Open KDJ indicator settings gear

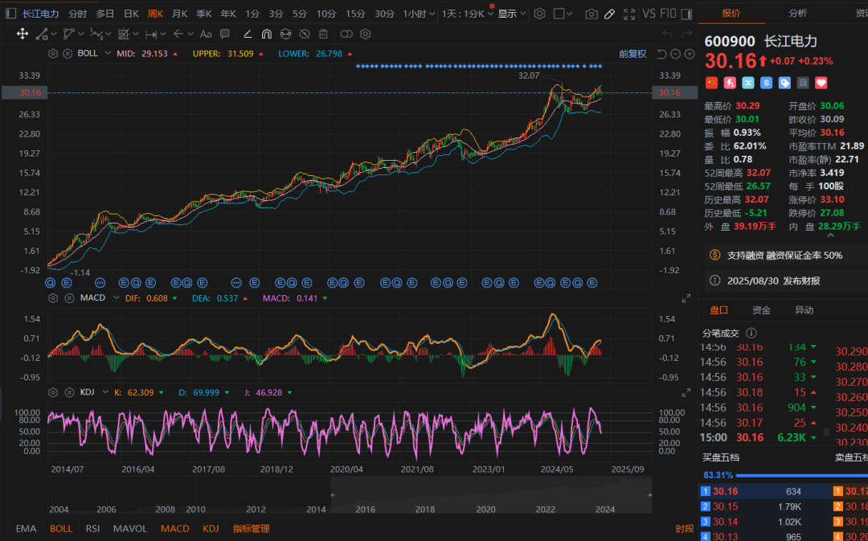click(x=52, y=392)
